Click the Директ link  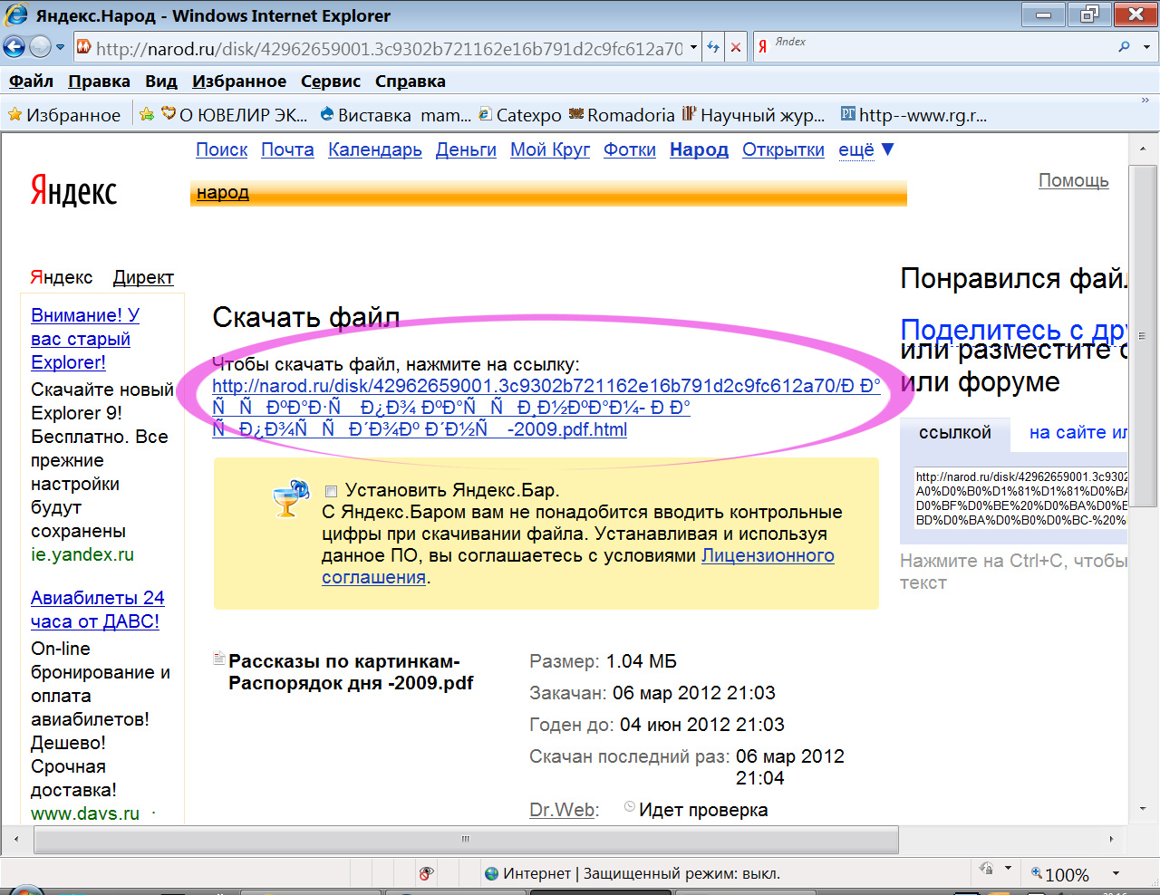143,277
